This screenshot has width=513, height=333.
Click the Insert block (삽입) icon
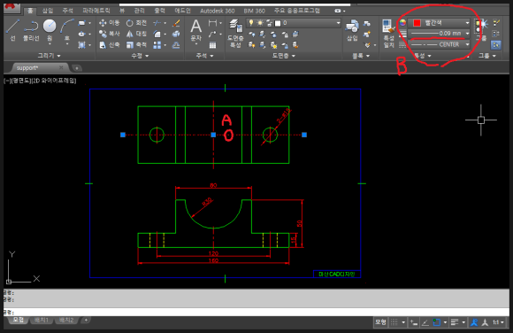click(352, 30)
